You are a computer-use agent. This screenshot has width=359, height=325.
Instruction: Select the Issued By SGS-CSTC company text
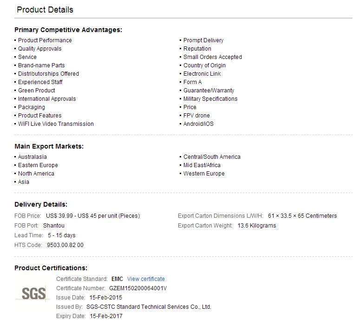click(x=149, y=307)
